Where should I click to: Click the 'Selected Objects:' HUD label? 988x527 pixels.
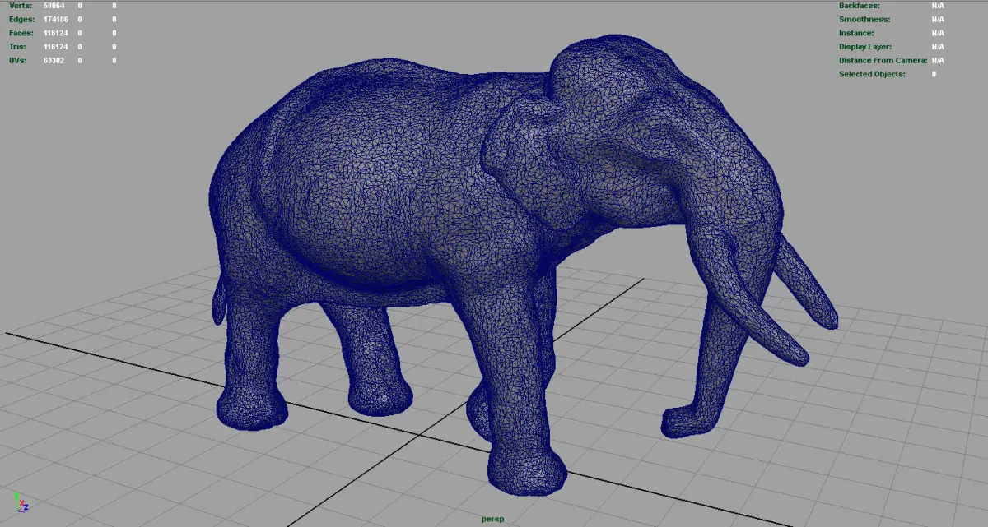tap(872, 74)
